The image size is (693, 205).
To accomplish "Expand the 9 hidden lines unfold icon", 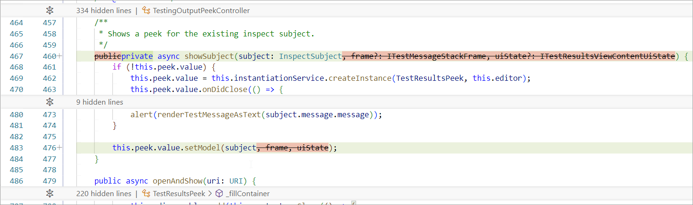I will tap(50, 102).
